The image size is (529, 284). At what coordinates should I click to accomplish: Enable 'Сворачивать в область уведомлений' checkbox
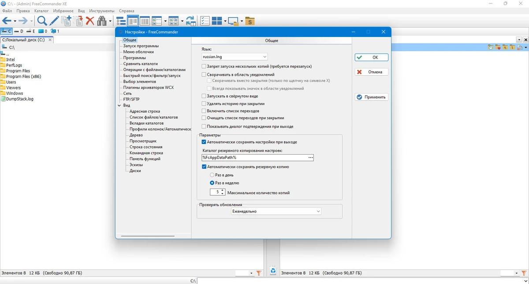[204, 75]
